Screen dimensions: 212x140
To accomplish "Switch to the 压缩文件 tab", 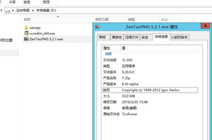I will pos(132,37).
